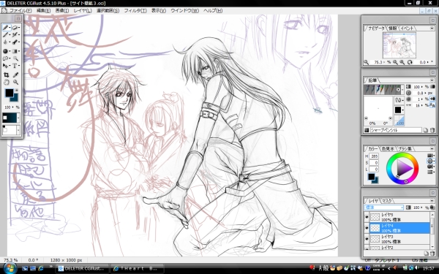
Task: Click opacity icon beside 100 % in layer panel
Action: pyautogui.click(x=408, y=208)
